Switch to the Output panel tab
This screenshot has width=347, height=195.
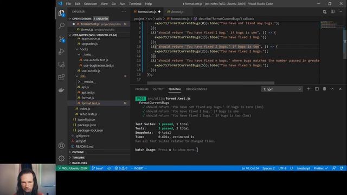coord(158,89)
